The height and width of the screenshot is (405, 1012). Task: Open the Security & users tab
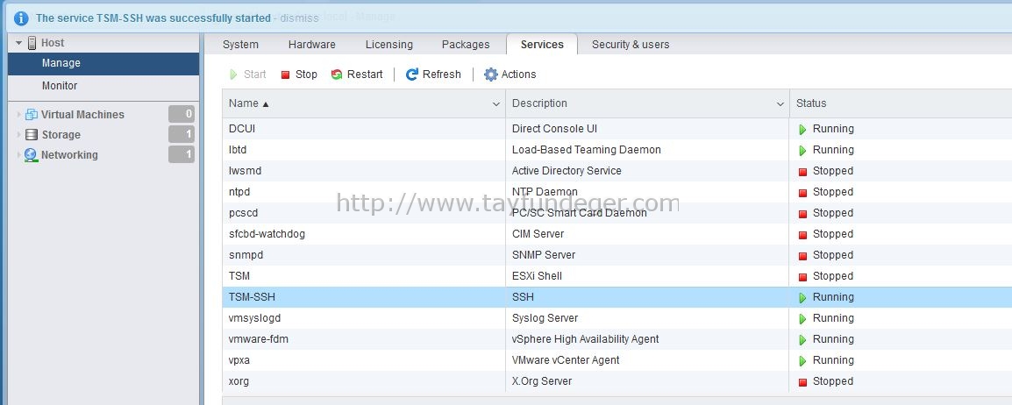click(x=631, y=45)
